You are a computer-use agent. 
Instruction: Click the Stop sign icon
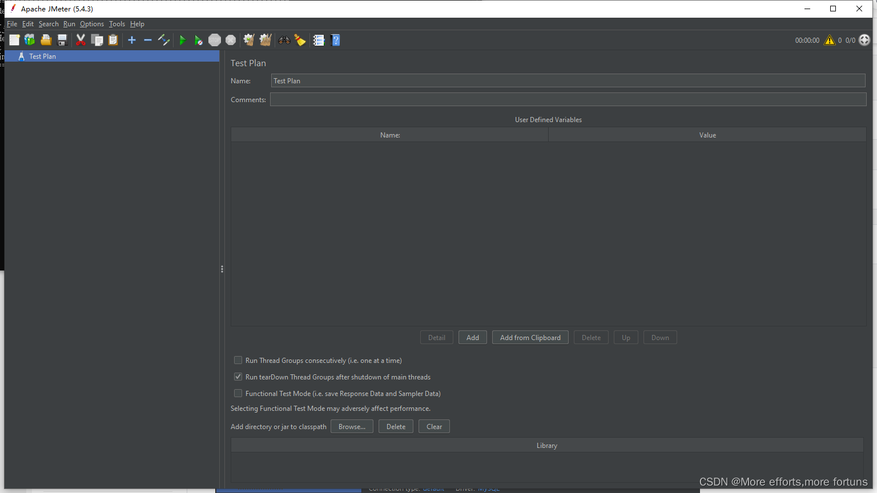(x=215, y=40)
